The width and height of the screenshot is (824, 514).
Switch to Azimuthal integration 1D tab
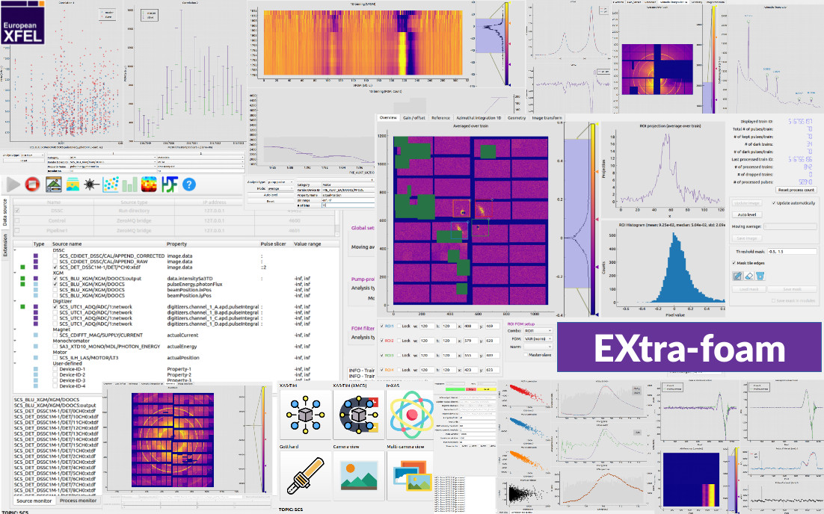click(x=479, y=117)
